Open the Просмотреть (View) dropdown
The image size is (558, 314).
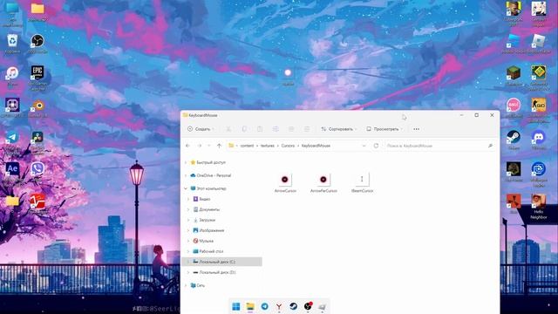(385, 129)
